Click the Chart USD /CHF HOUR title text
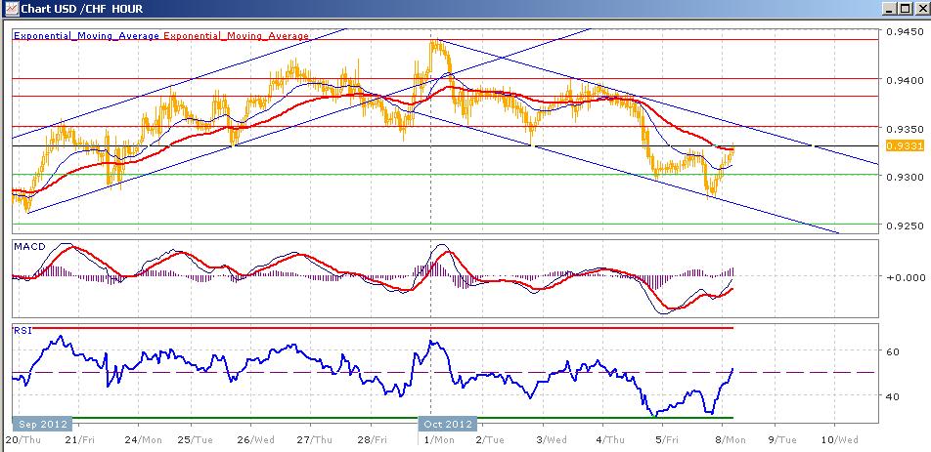The height and width of the screenshot is (452, 931). [x=82, y=9]
